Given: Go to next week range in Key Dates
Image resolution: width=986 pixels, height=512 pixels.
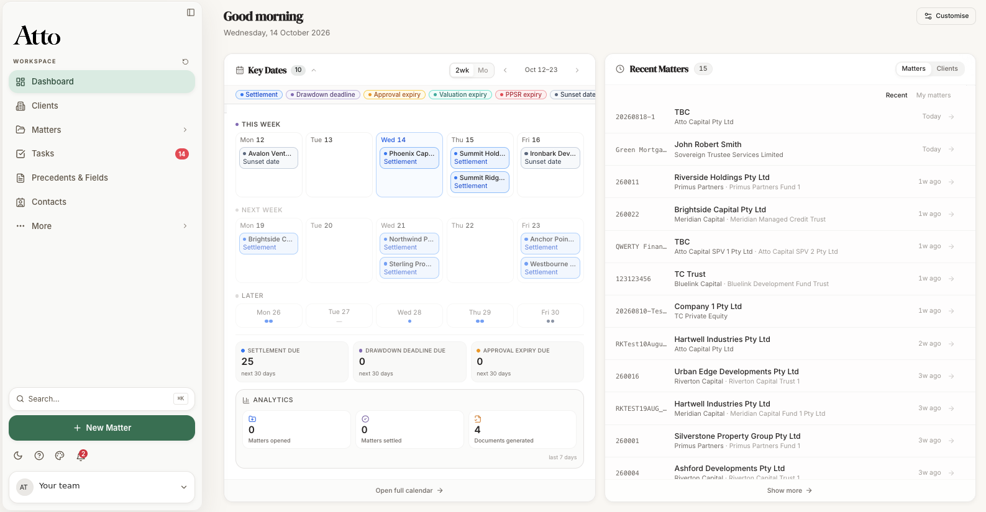Looking at the screenshot, I should (577, 70).
